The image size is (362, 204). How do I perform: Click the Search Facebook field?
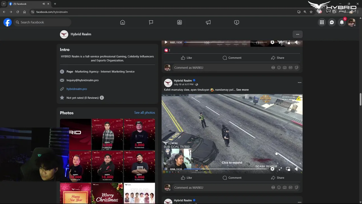tap(42, 22)
